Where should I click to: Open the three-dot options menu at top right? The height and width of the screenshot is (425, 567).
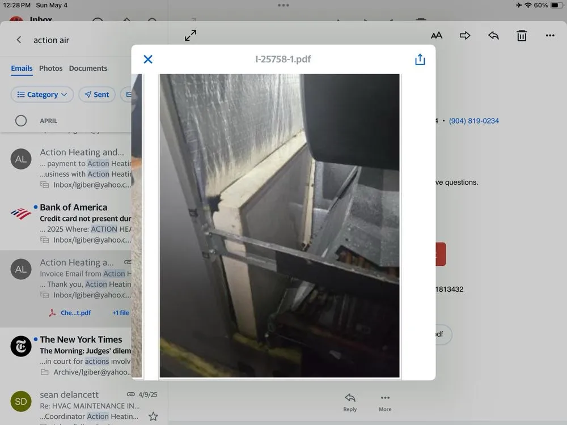point(550,36)
